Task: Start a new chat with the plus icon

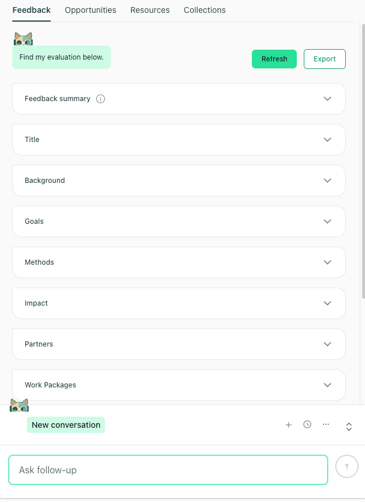Action: tap(289, 425)
